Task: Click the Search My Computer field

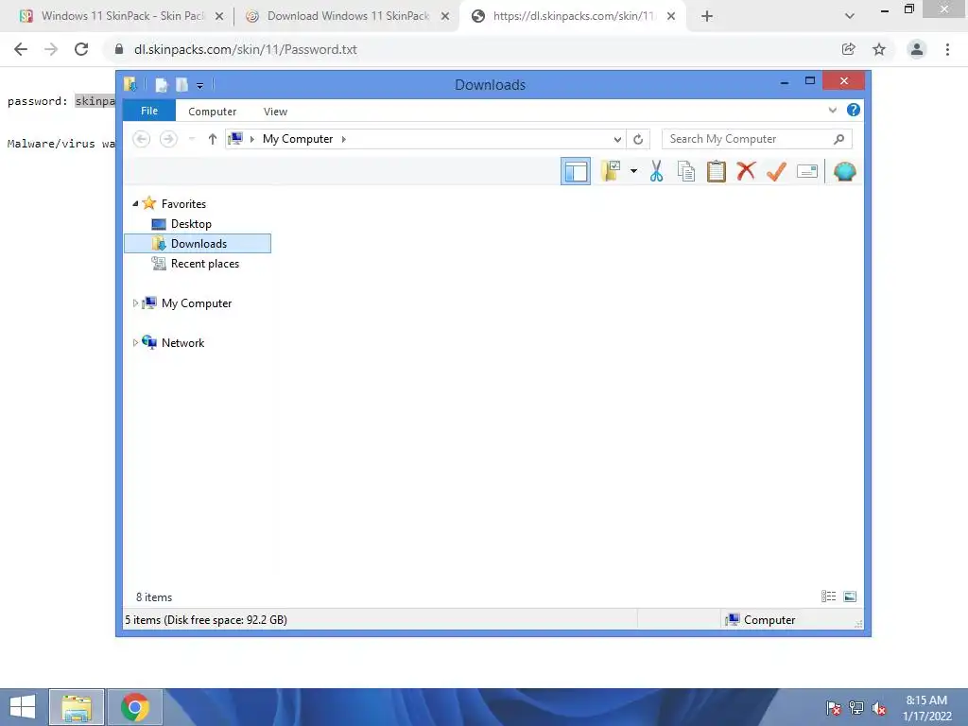Action: click(x=757, y=139)
